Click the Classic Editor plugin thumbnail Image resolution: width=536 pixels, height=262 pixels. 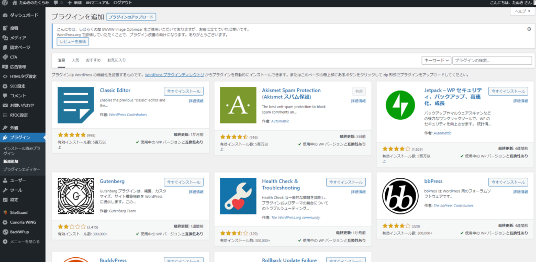click(x=76, y=105)
